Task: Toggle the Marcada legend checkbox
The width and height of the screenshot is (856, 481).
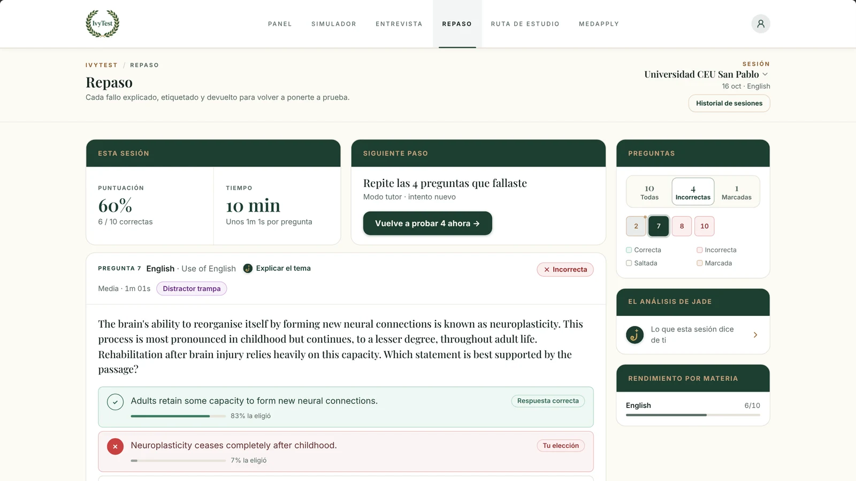Action: (x=699, y=263)
